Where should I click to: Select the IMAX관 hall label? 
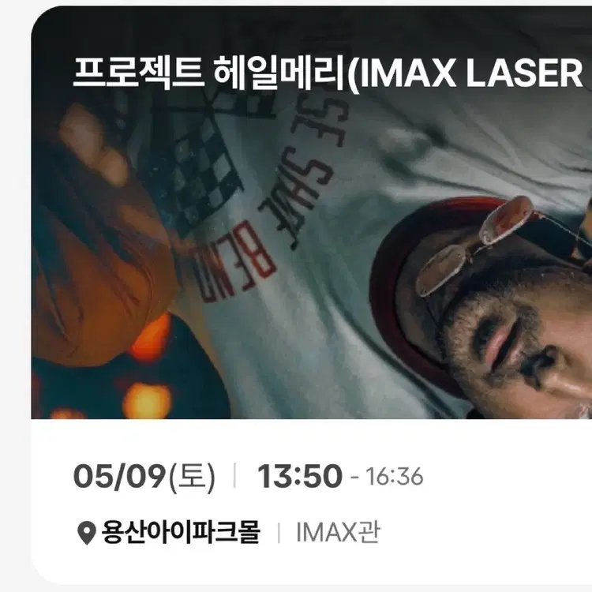338,532
